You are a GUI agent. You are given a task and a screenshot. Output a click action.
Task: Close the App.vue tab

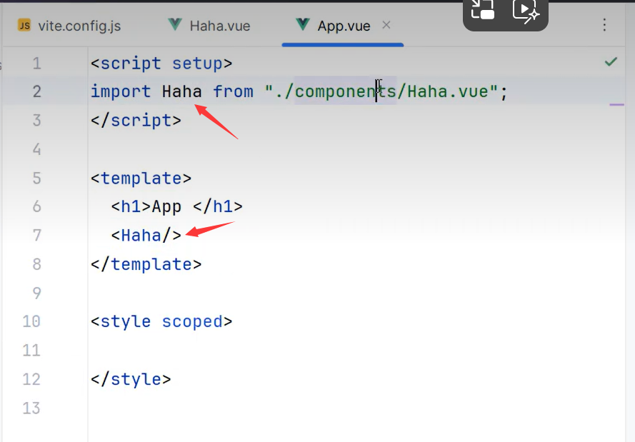click(386, 25)
